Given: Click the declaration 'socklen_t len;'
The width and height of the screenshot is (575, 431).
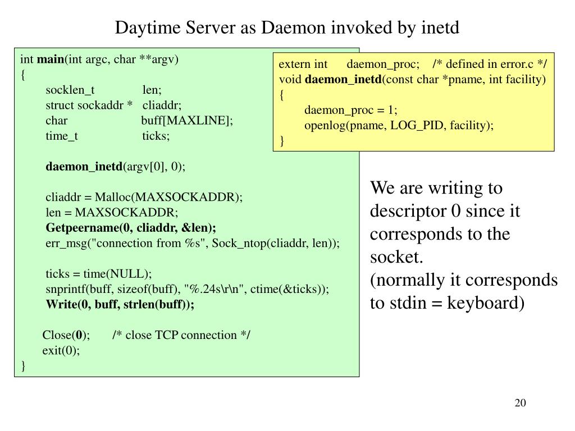Looking at the screenshot, I should click(103, 90).
